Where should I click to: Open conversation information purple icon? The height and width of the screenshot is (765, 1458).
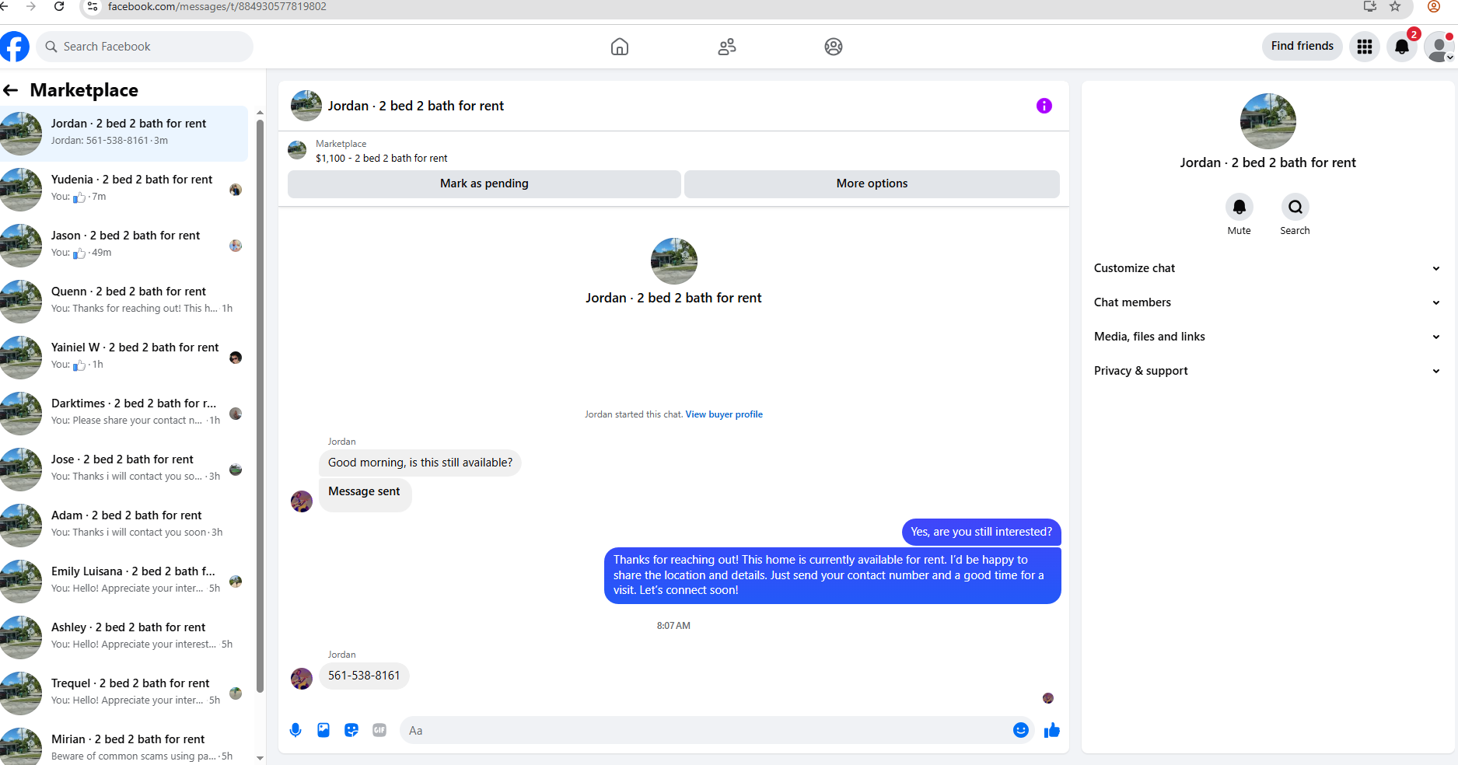click(x=1044, y=106)
